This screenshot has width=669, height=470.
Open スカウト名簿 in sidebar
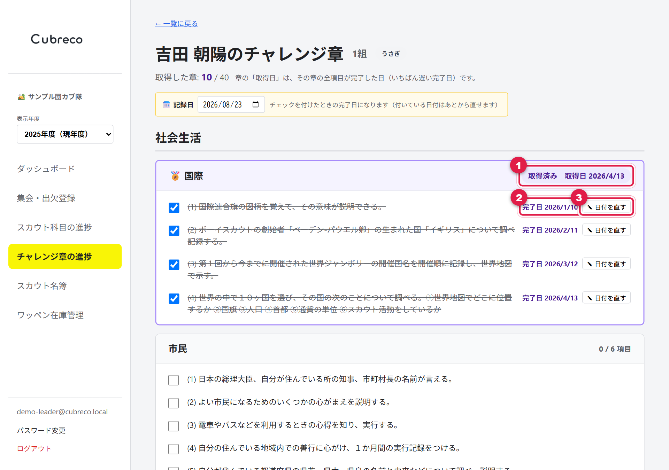[x=65, y=286]
